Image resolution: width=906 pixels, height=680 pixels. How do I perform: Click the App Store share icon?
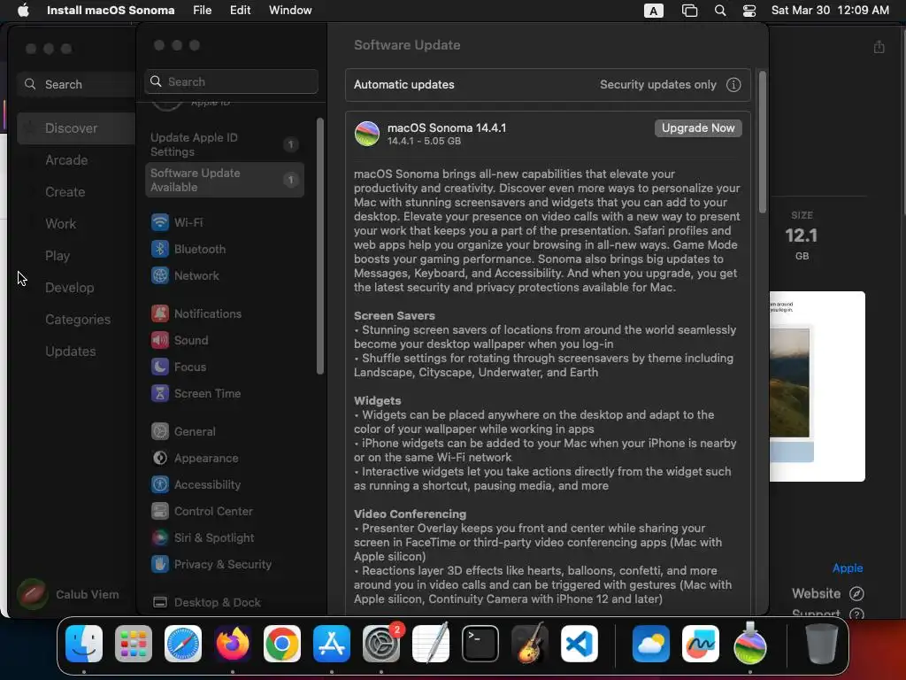[879, 47]
